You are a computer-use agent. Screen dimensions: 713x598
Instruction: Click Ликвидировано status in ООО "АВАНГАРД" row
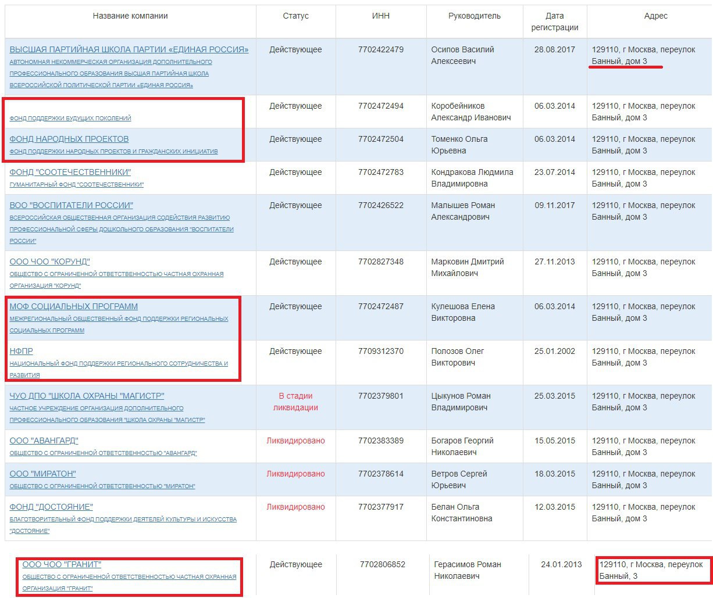[x=296, y=441]
